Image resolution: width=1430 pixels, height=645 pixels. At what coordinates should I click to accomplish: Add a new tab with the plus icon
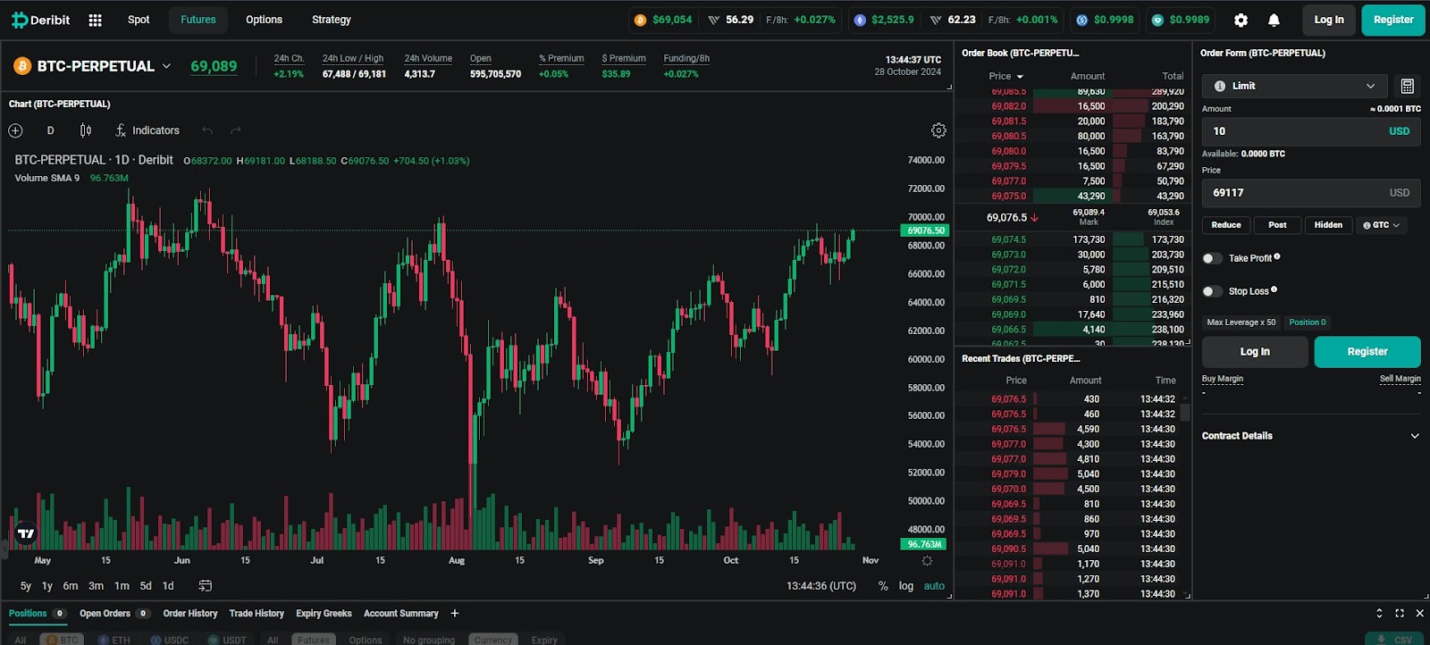click(455, 613)
